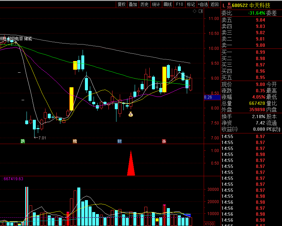Click the 卖一 price 9.00
The width and height of the screenshot is (282, 226).
[x=260, y=45]
